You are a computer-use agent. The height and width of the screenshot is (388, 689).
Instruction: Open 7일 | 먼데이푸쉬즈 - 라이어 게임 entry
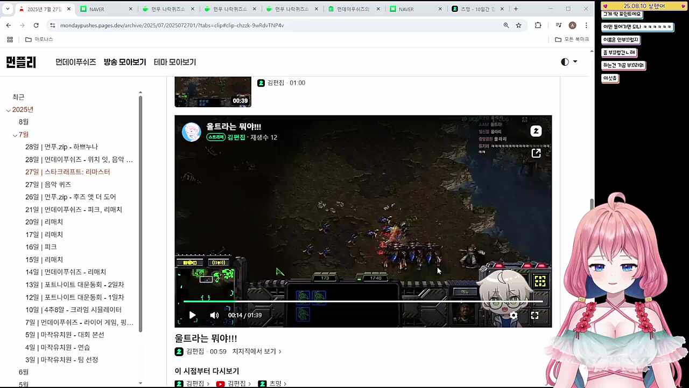click(79, 322)
